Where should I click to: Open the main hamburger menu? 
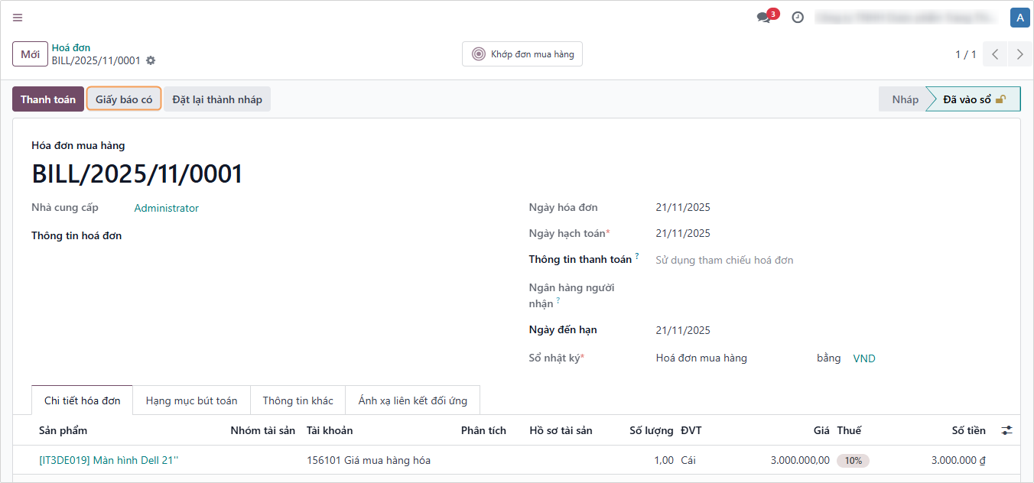tap(18, 18)
